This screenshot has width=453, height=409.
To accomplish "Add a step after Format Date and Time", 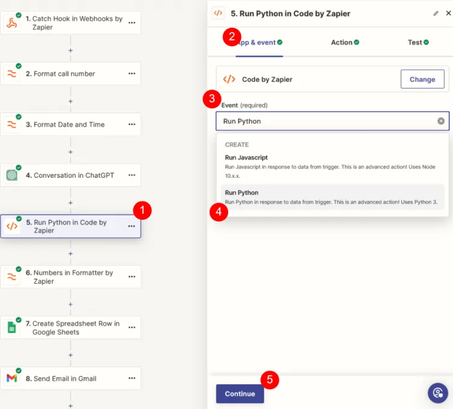I will (70, 152).
